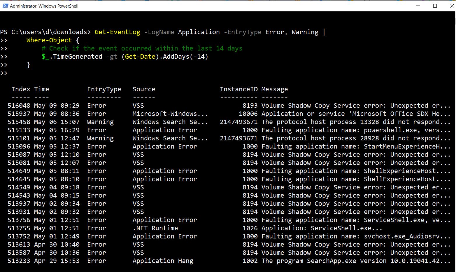Click the Get-Date cmdlet in the filter
This screenshot has width=456, height=272.
click(140, 57)
